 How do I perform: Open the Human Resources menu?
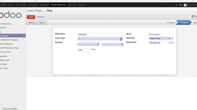58,5
